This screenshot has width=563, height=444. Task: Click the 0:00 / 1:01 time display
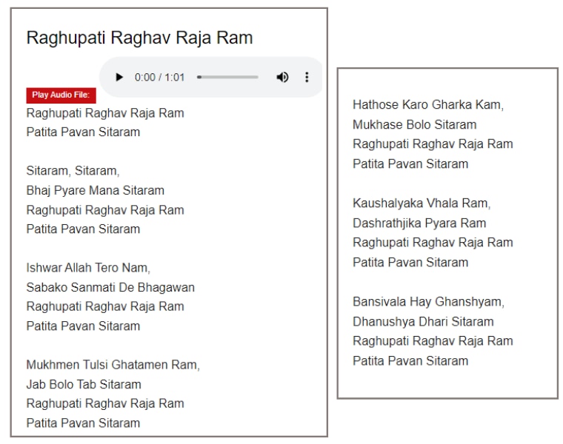point(159,77)
